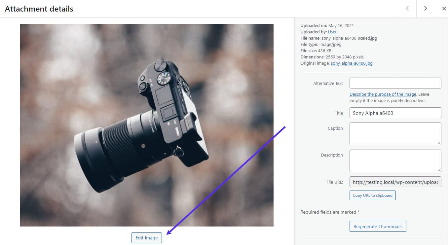Click inside the Caption text area
This screenshot has width=448, height=245.
pyautogui.click(x=395, y=133)
